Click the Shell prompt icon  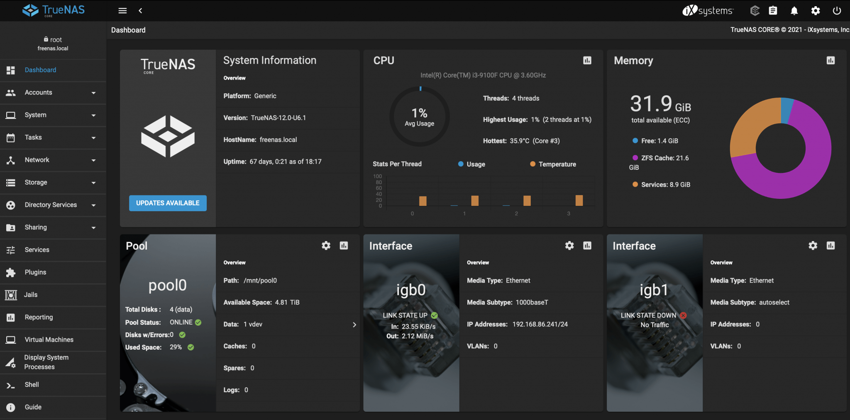point(11,385)
